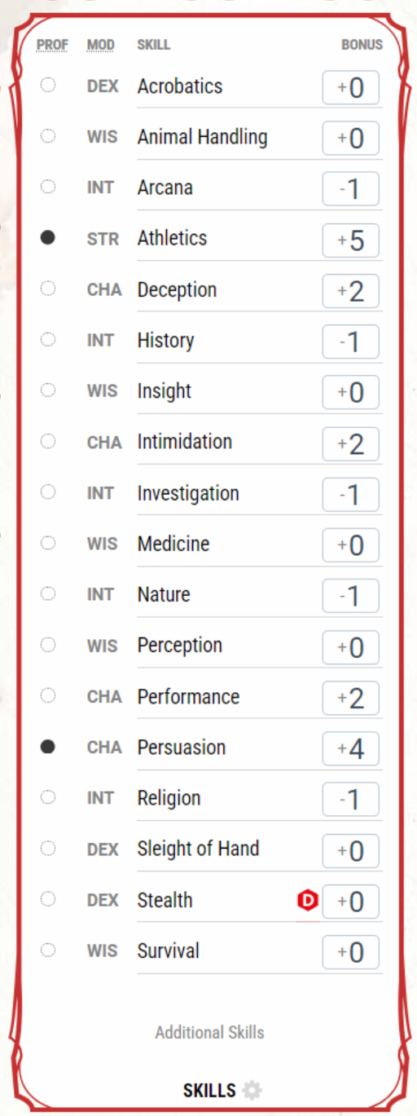Toggle the Athletics proficiency dot
Screen dimensions: 417x1116
click(x=48, y=238)
